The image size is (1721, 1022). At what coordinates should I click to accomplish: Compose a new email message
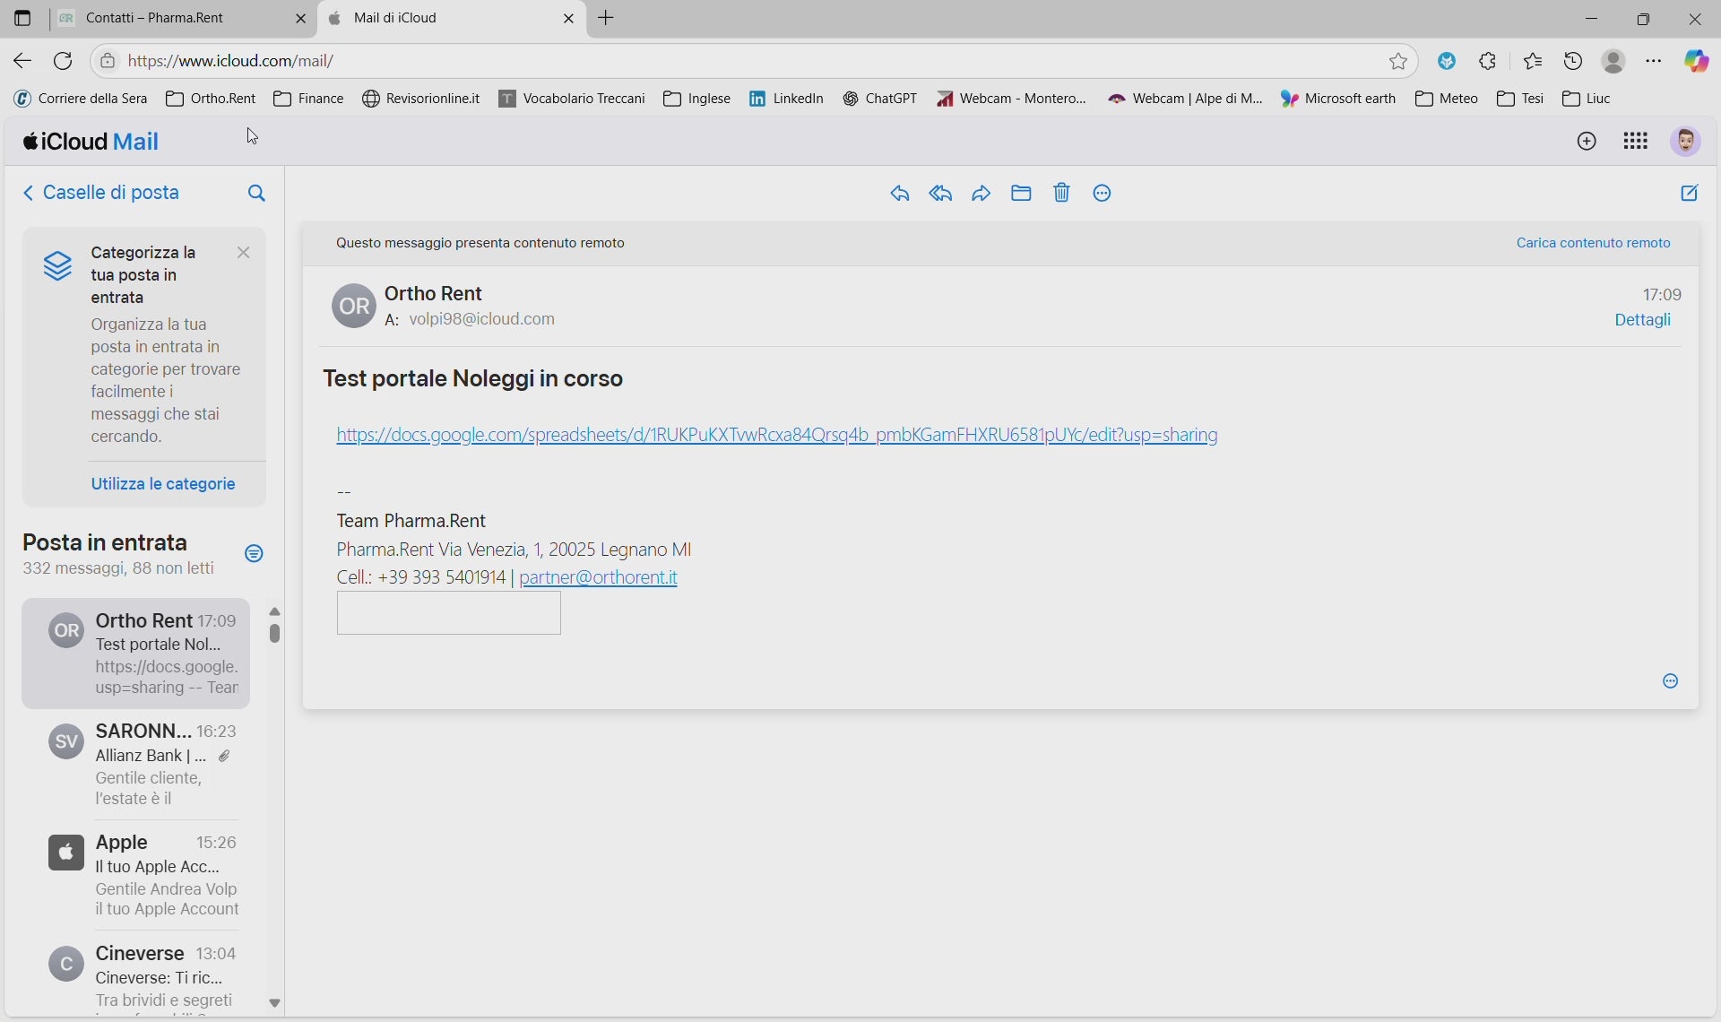click(x=1690, y=194)
